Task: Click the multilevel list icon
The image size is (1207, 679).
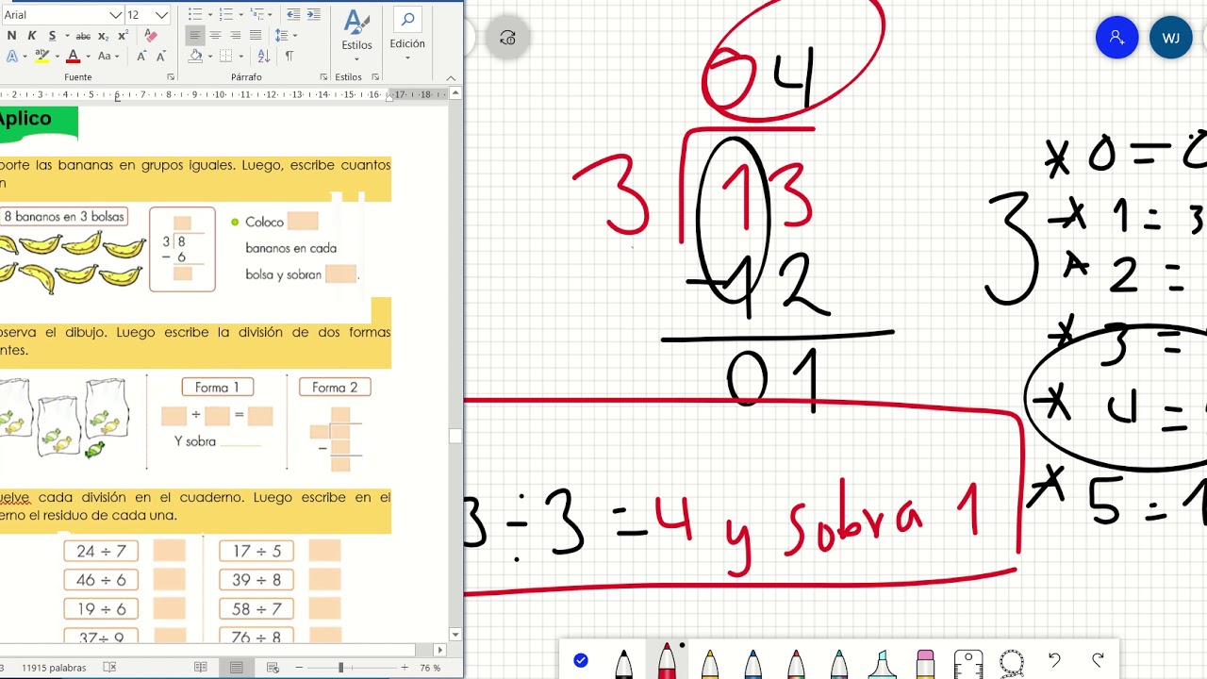Action: point(256,15)
